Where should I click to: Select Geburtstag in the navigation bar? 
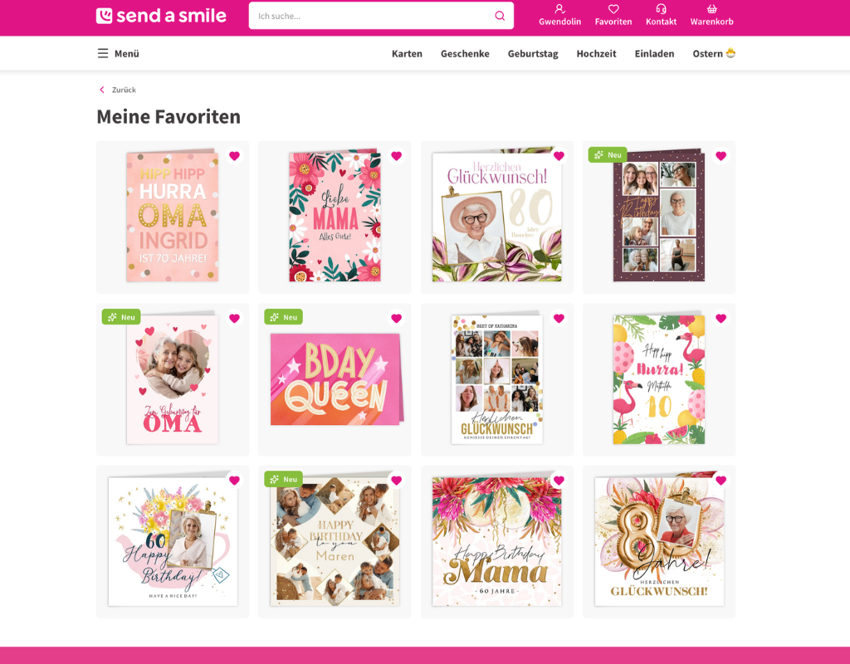(x=533, y=54)
